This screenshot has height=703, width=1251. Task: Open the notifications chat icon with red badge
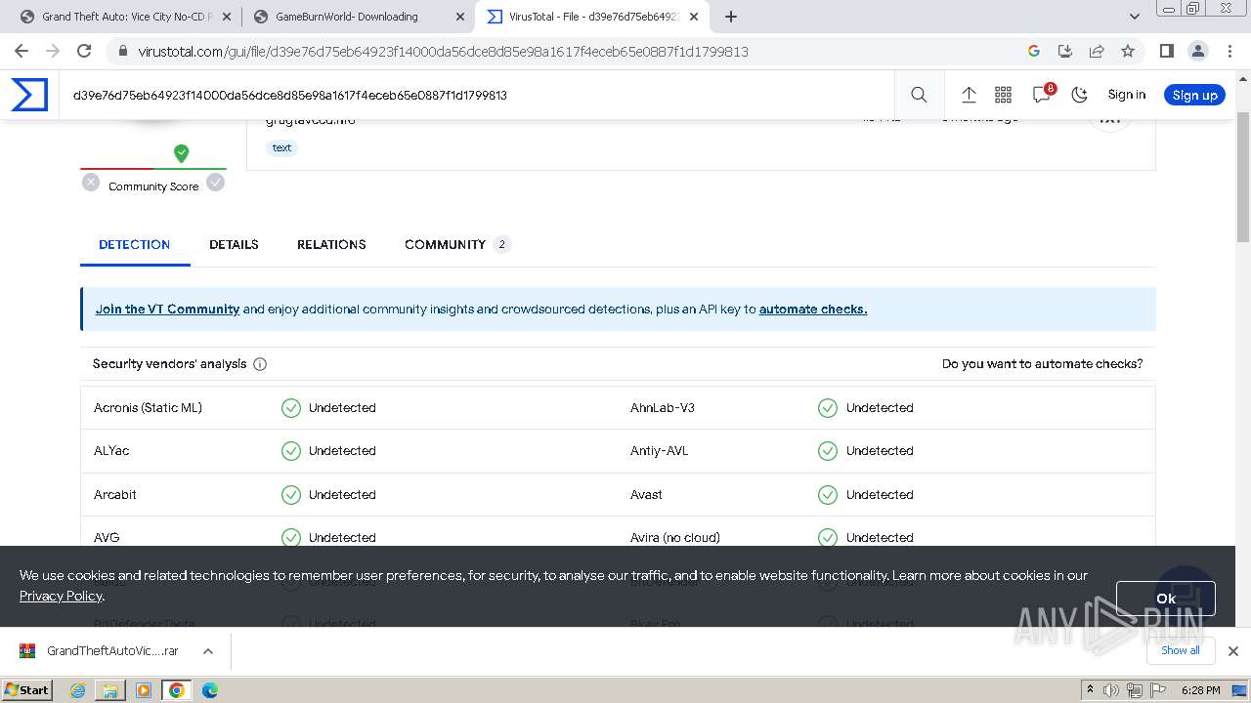pyautogui.click(x=1042, y=94)
